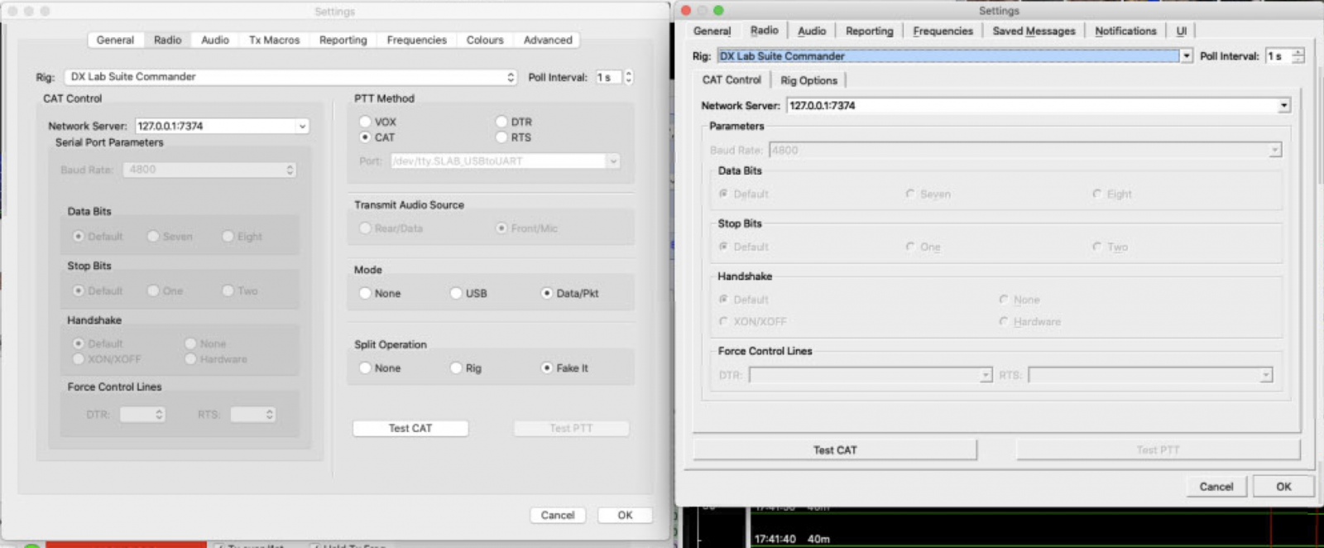Screen dimensions: 1324x548
Task: Open Frequencies tab in right window
Action: pyautogui.click(x=943, y=31)
